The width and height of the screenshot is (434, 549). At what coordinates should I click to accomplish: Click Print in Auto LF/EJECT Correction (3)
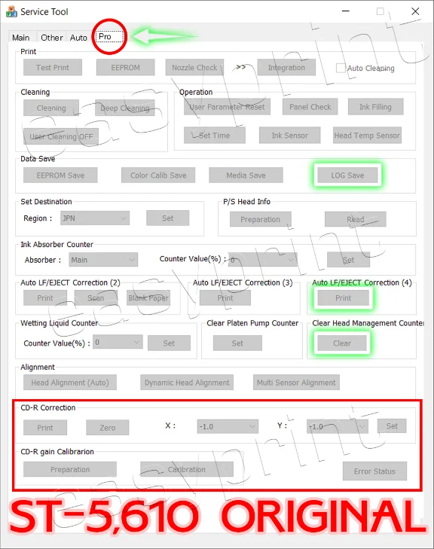click(225, 298)
